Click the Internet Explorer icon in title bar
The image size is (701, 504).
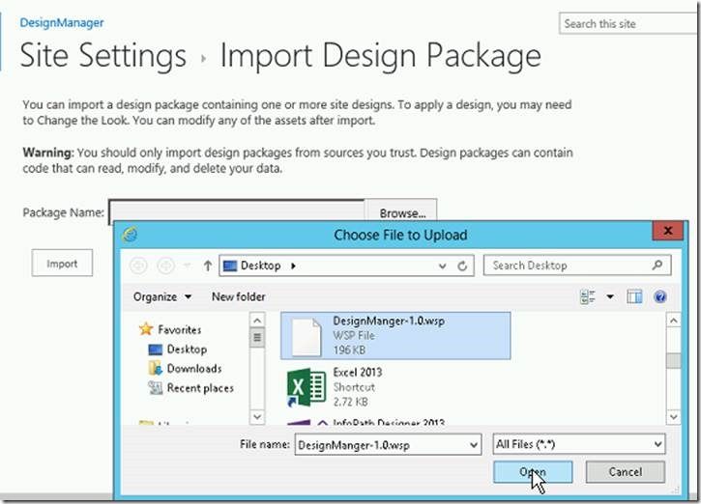click(131, 234)
